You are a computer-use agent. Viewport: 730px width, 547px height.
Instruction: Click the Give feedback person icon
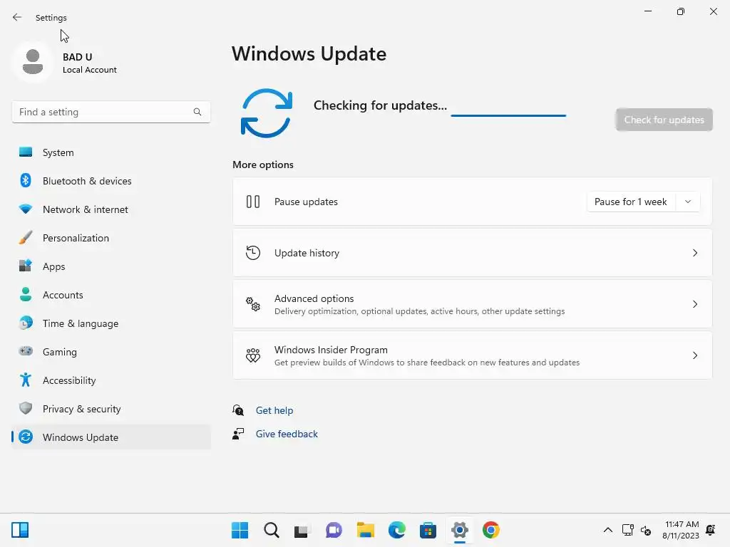click(x=238, y=434)
